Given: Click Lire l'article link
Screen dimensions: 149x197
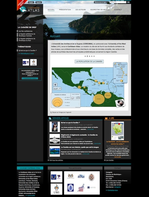Looking at the screenshot, I should click(x=110, y=160).
